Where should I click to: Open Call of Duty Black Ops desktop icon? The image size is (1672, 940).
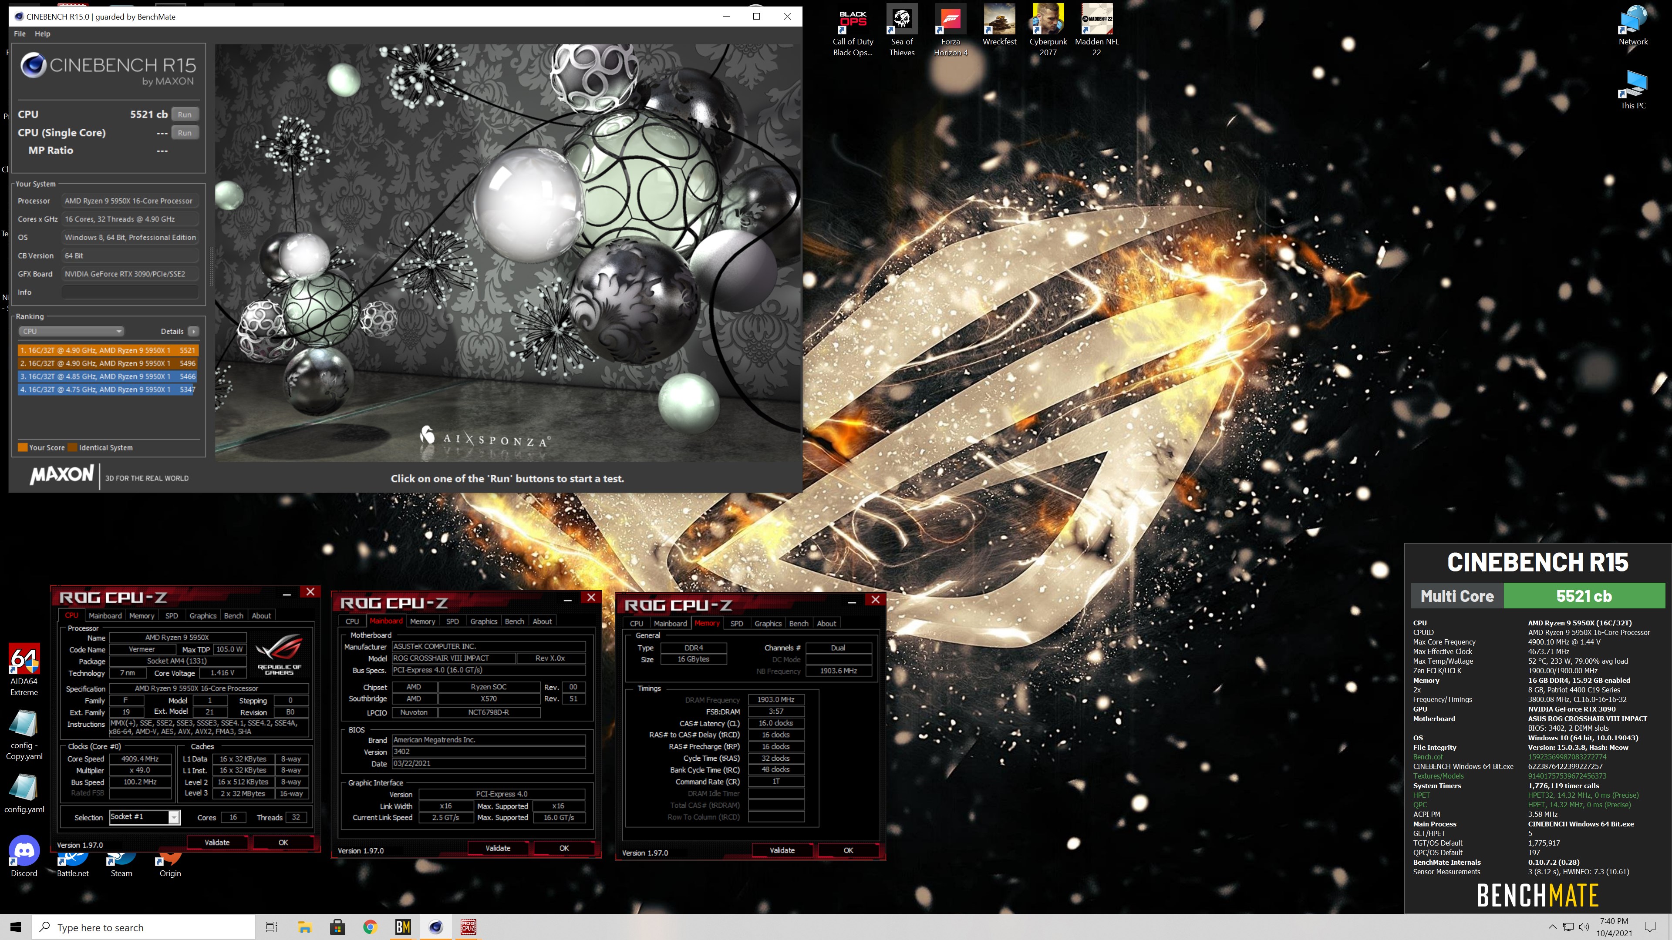853,30
